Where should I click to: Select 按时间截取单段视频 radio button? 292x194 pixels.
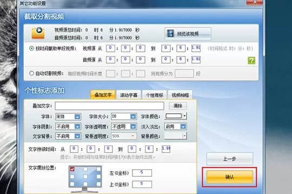tap(31, 48)
